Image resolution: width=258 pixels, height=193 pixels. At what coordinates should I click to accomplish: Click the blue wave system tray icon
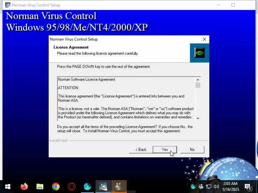[x=193, y=187]
